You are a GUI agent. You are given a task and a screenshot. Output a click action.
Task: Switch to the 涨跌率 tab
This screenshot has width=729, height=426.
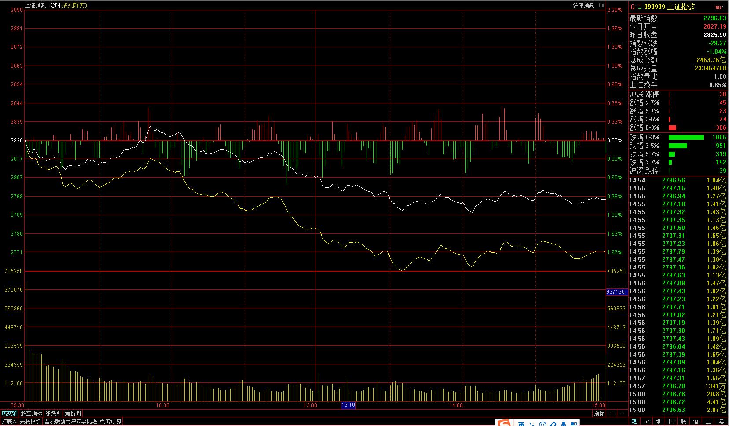54,413
